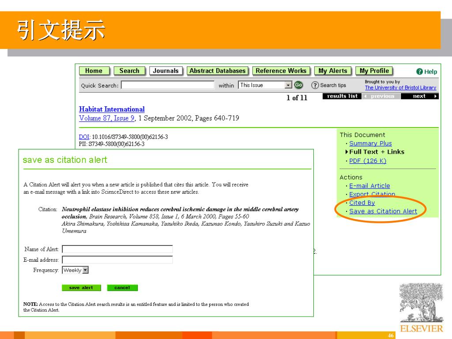
Task: Click the DOI link
Action: 84,137
